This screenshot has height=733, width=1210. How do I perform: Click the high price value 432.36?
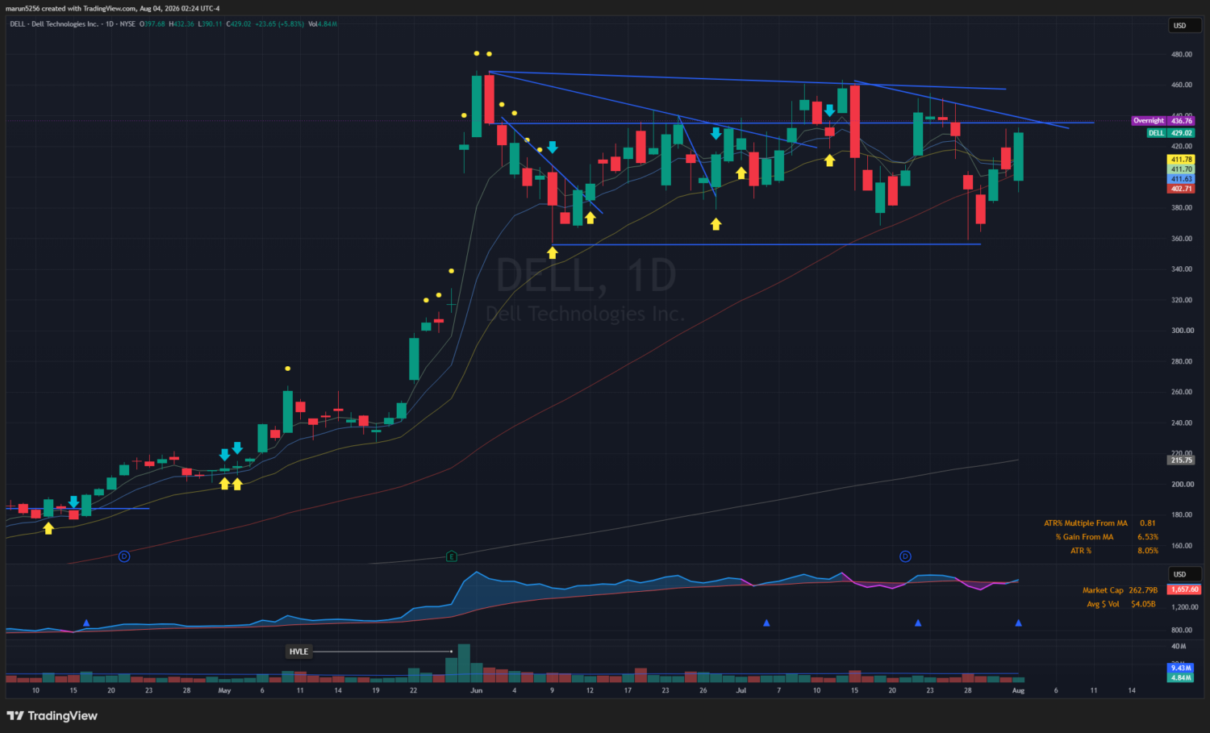point(184,24)
